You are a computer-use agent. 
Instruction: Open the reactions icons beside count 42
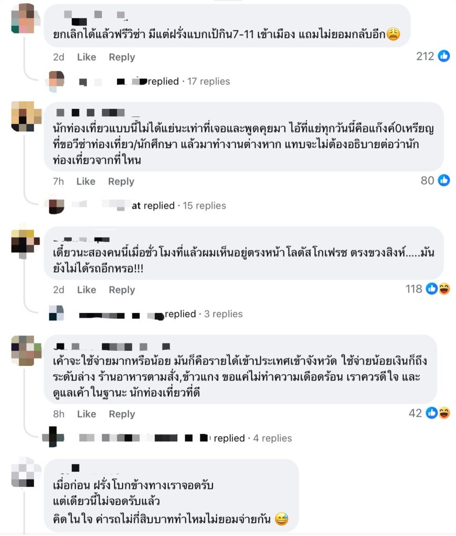(x=438, y=413)
